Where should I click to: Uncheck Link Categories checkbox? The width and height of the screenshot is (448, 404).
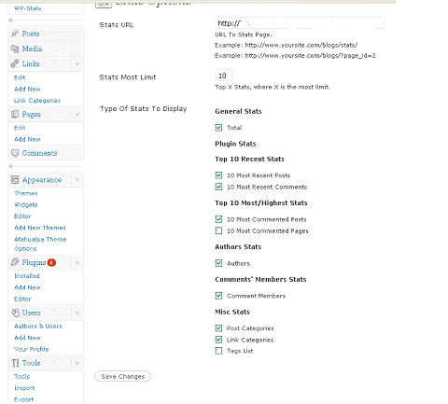(218, 340)
